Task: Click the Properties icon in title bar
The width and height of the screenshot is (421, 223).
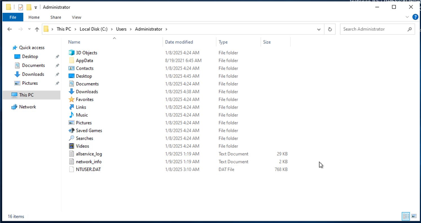Action: (20, 7)
